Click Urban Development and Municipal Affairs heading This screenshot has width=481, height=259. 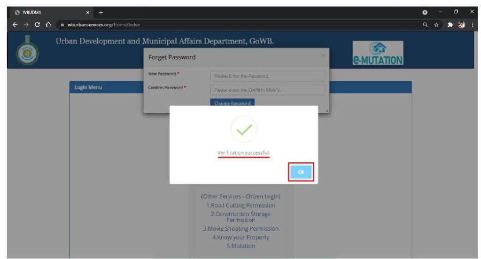coord(165,41)
